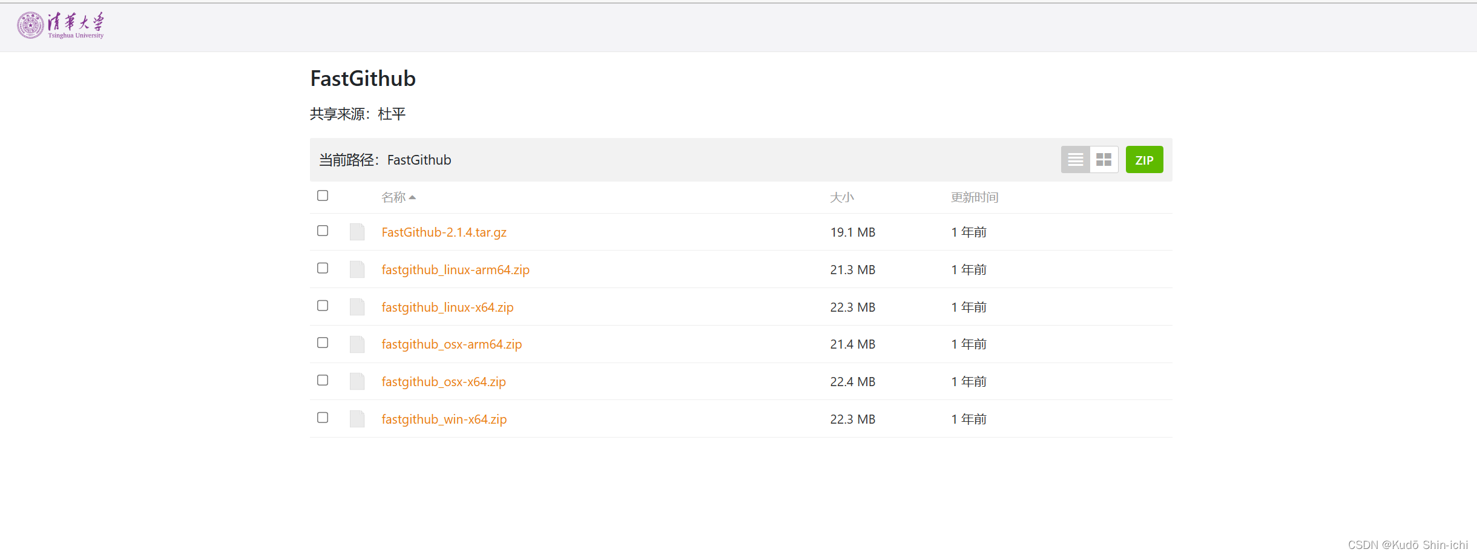Screen dimensions: 1477x555
Task: Open fastgithub_osx-x64.zip link
Action: point(444,382)
